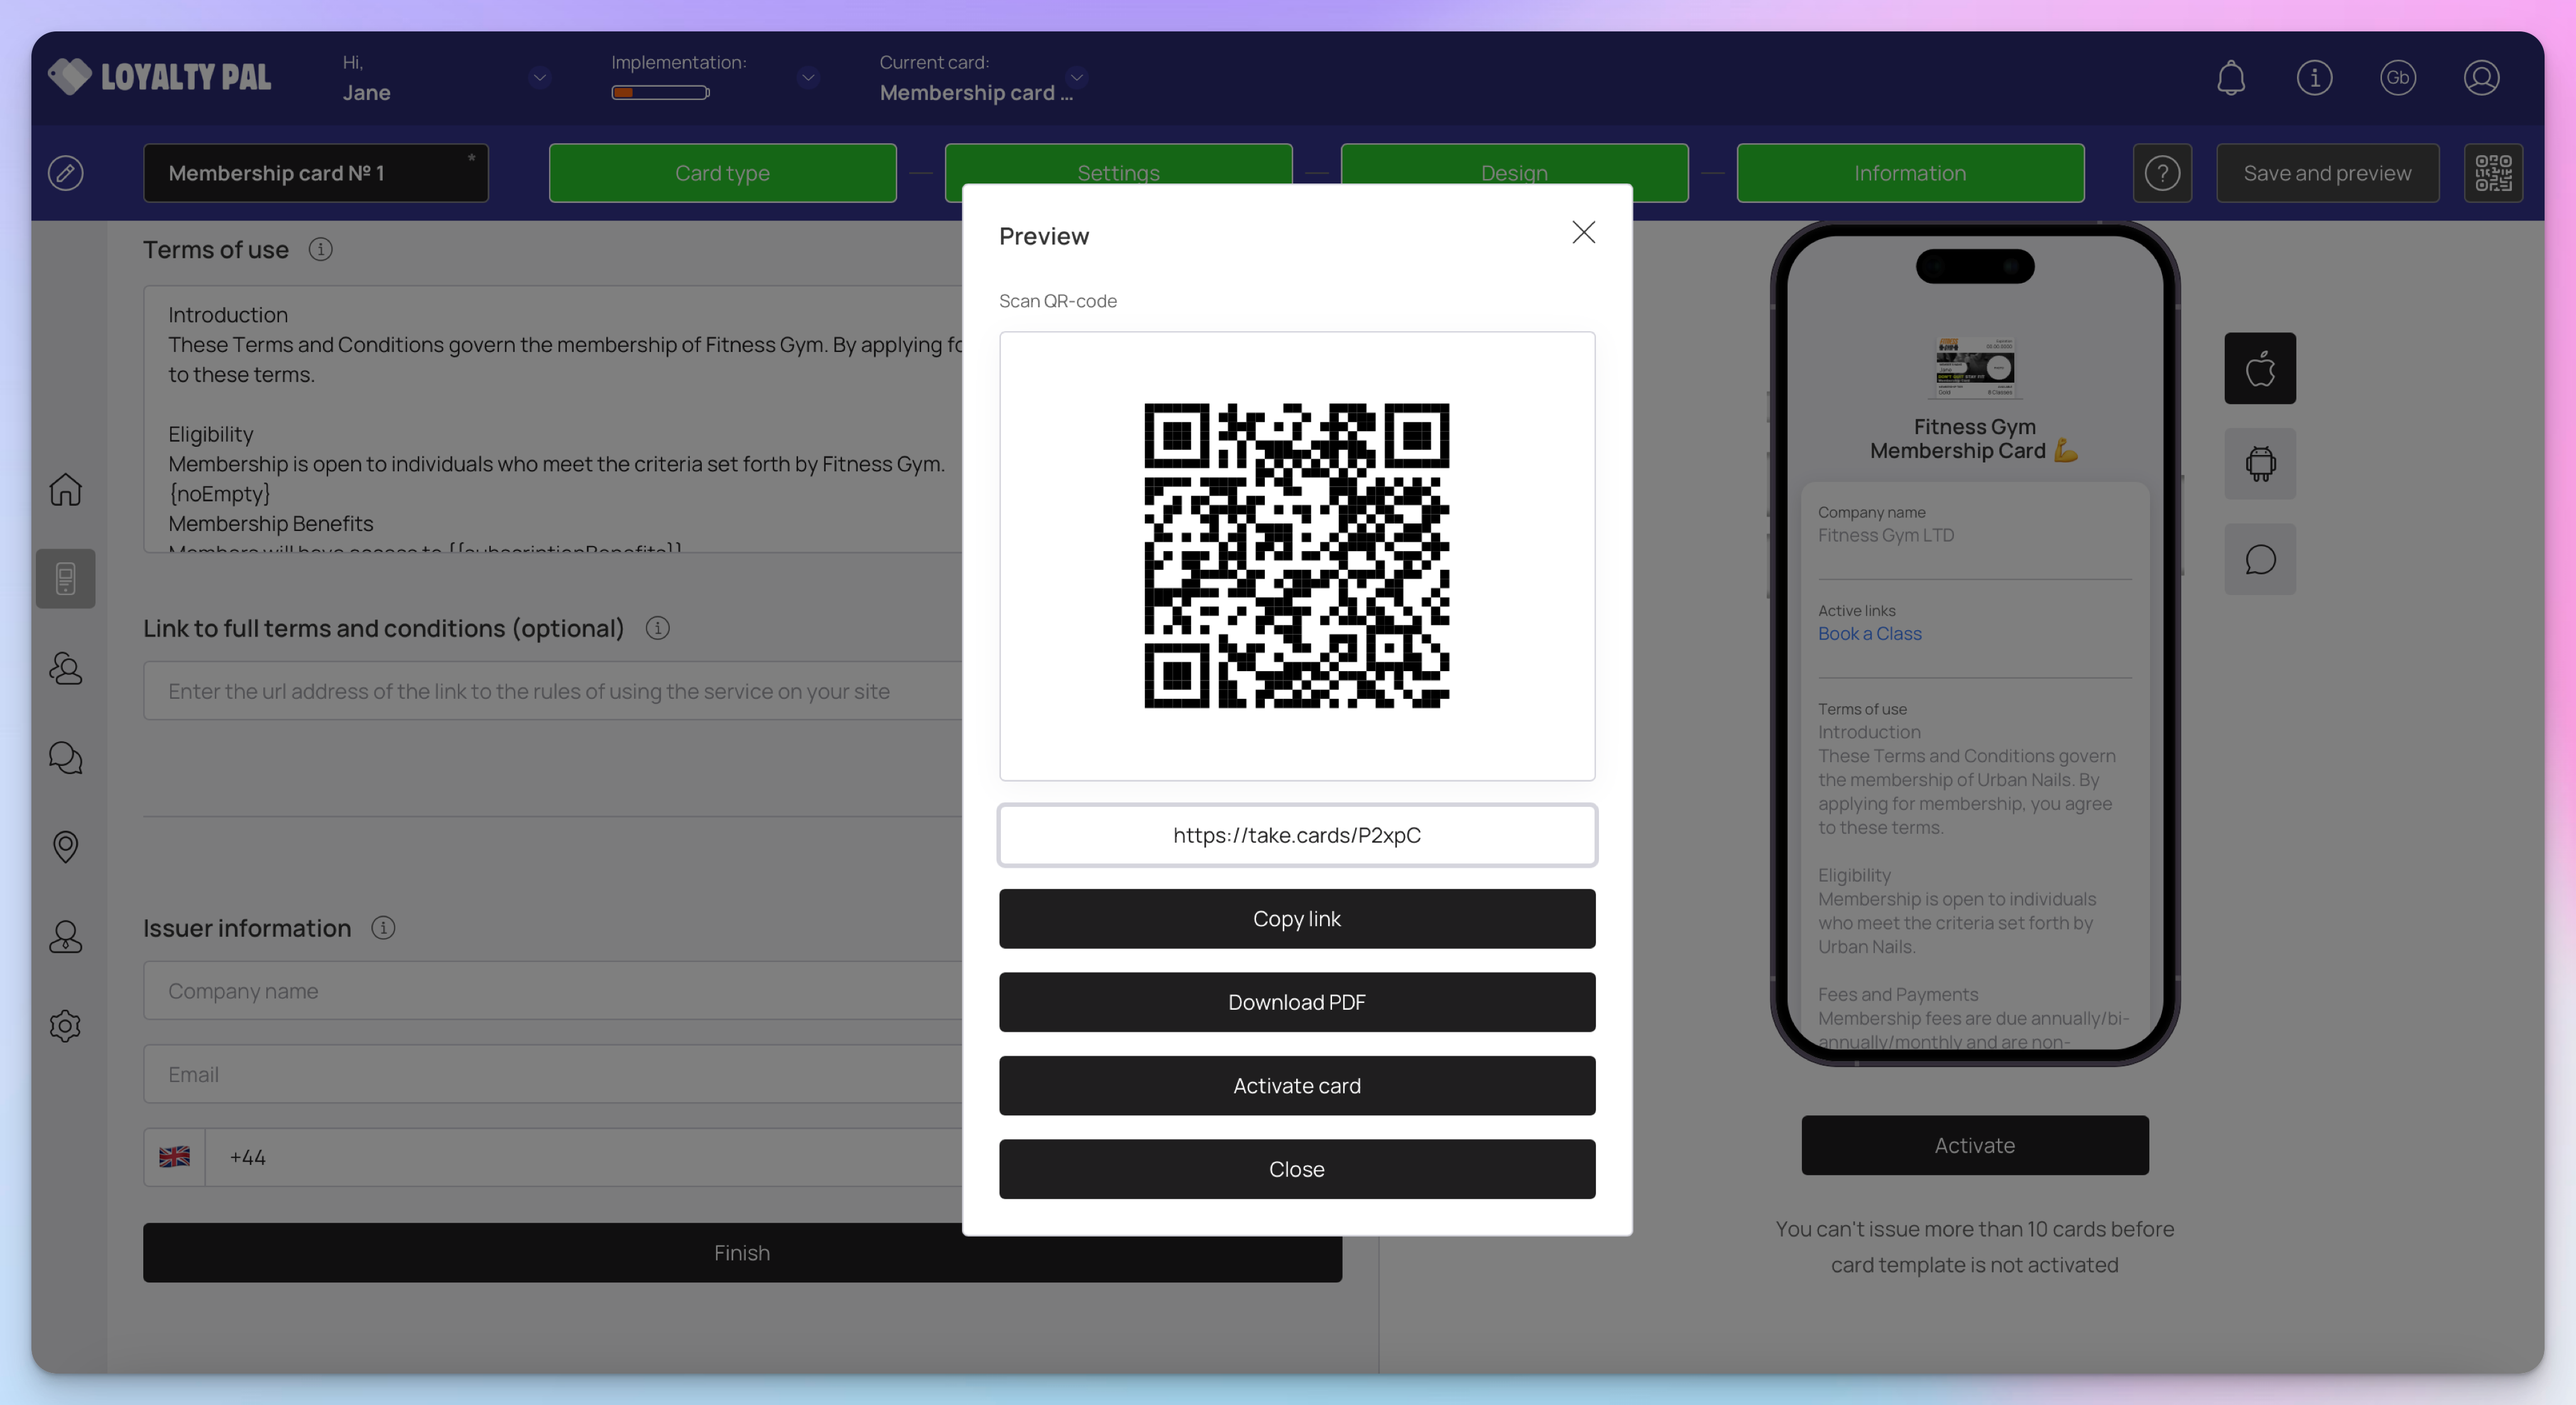
Task: Switch preview to Apple device
Action: [x=2260, y=368]
